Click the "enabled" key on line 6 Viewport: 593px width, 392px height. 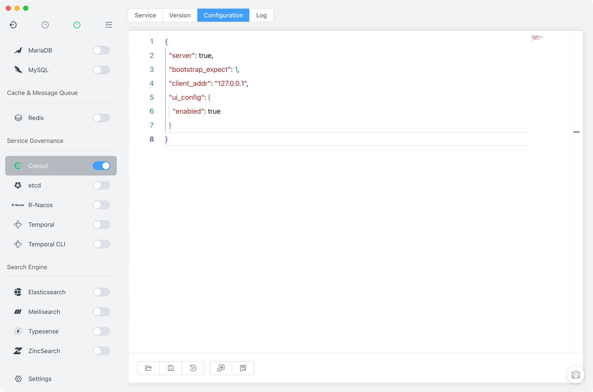(x=188, y=111)
